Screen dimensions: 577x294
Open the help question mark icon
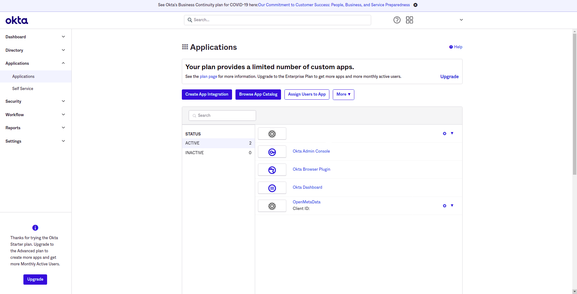(397, 20)
